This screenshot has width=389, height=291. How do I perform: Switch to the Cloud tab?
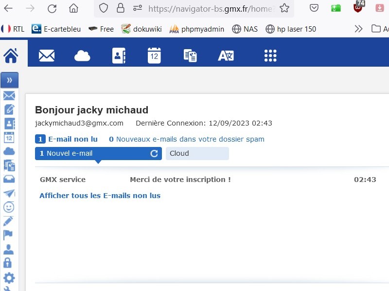(197, 153)
